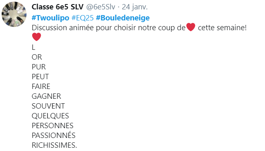265x151 pixels.
Task: Click the heart emoji above the poem
Action: (x=37, y=37)
